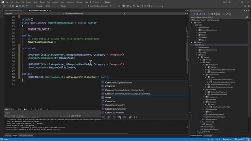The width and height of the screenshot is (251, 141).
Task: Click the pending changes pencil in status bar
Action: [217, 139]
